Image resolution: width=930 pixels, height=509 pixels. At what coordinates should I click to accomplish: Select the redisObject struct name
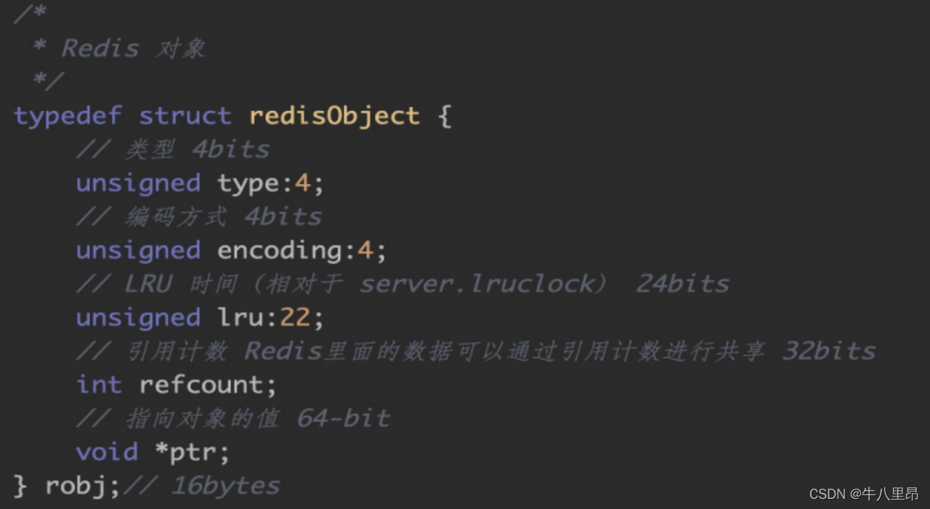click(x=334, y=116)
